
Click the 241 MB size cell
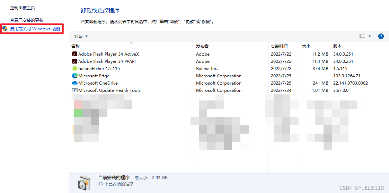pyautogui.click(x=320, y=83)
